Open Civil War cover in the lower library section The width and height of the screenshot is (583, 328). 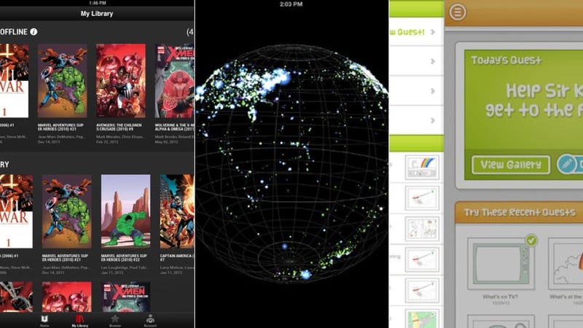16,211
